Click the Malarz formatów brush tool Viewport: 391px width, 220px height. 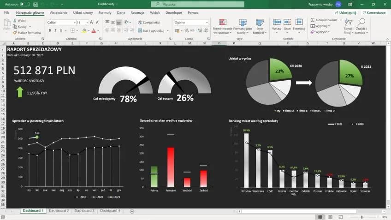[27, 33]
